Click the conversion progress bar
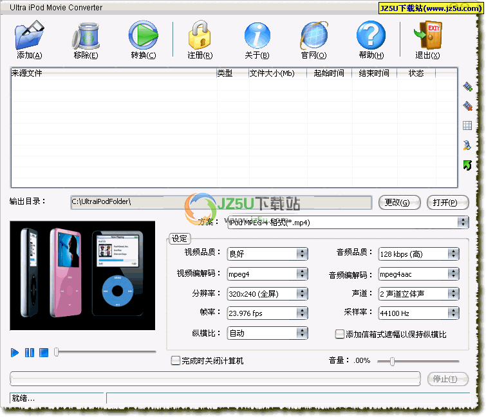The height and width of the screenshot is (417, 486). pos(215,378)
